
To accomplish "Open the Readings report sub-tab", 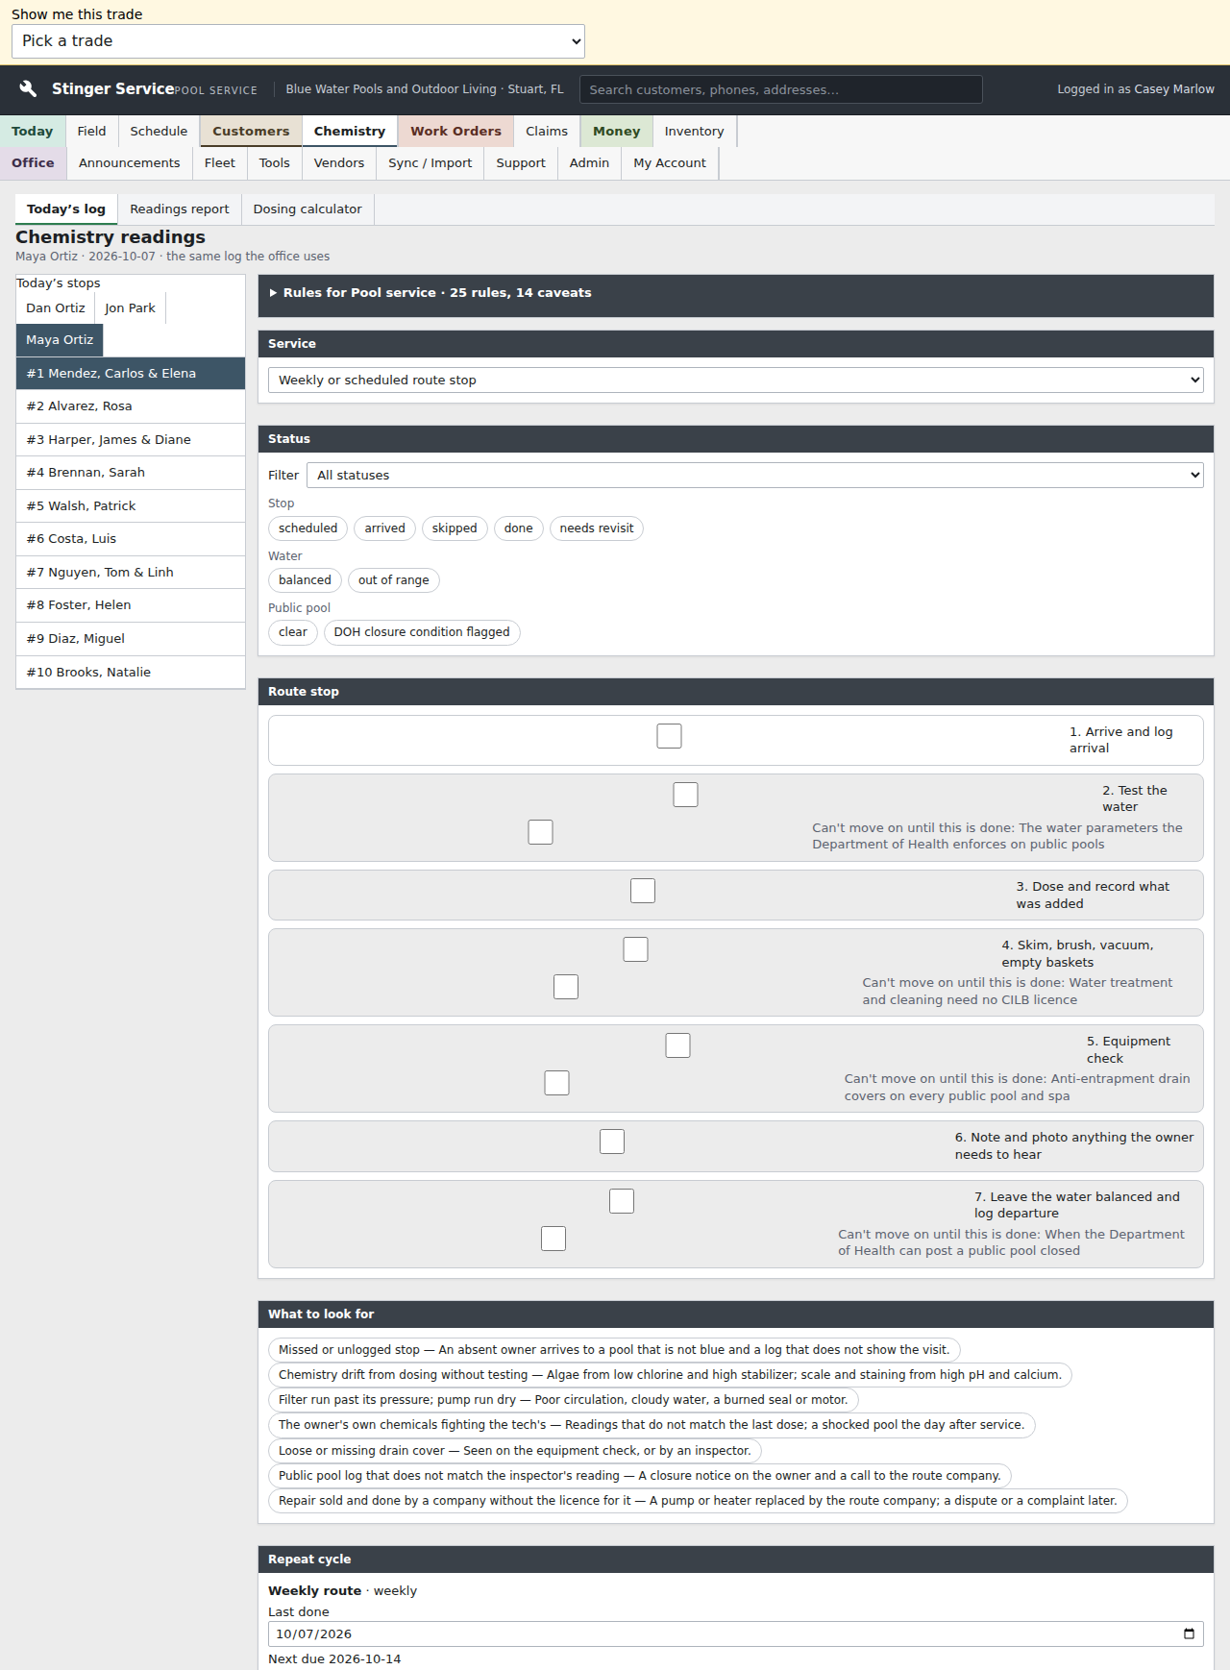I will pyautogui.click(x=180, y=209).
